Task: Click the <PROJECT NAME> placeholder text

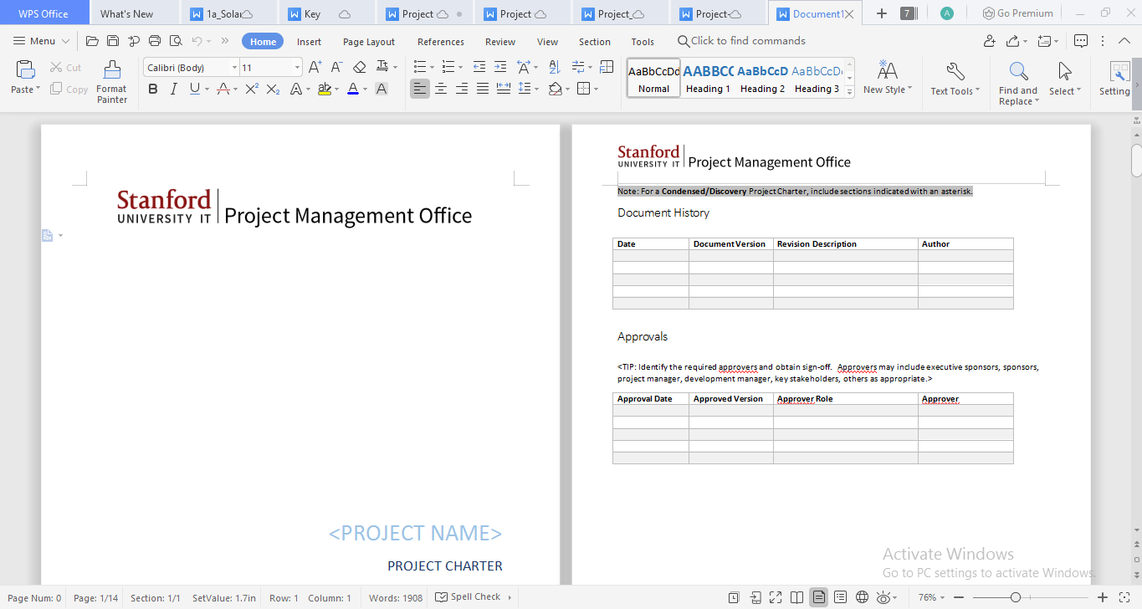Action: 415,533
